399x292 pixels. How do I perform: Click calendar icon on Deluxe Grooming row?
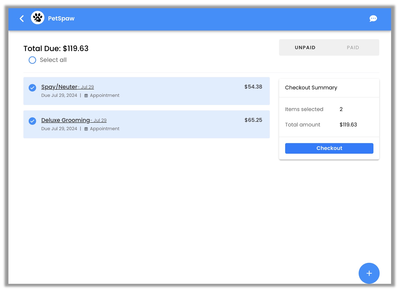[x=86, y=129]
